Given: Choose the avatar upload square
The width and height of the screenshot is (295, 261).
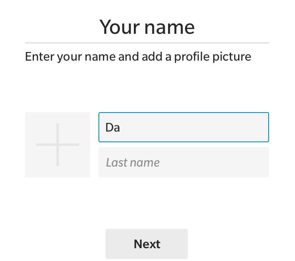Looking at the screenshot, I should tap(58, 145).
